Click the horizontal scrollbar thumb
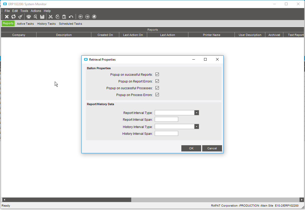The image size is (305, 210). tap(67, 200)
